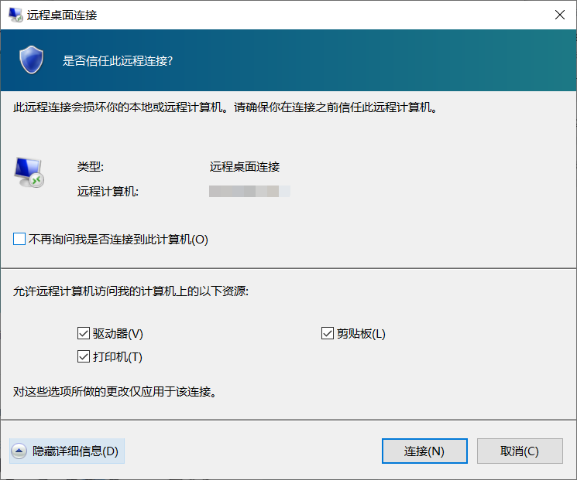577x480 pixels.
Task: Click the 允许远程计算机访问我的计算机上的以下资源 text
Action: [131, 291]
